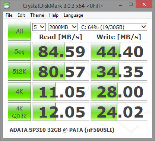Click the Write [MB/s] column header
The width and height of the screenshot is (155, 141).
[119, 37]
